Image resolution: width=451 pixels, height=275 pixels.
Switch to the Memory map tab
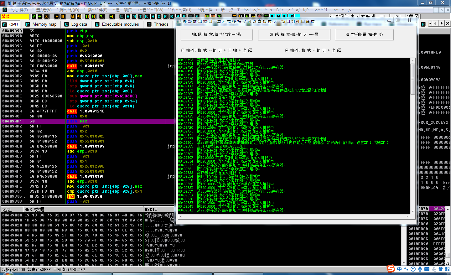(x=41, y=24)
